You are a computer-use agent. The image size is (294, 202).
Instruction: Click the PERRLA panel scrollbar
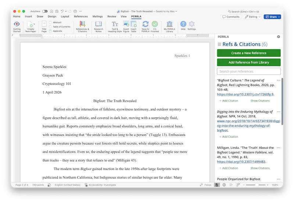(282, 102)
